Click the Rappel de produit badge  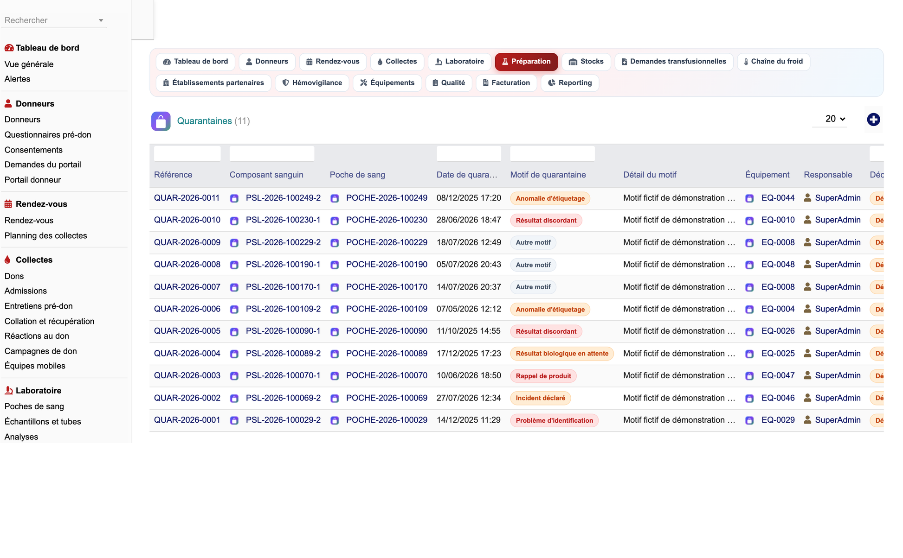(543, 376)
